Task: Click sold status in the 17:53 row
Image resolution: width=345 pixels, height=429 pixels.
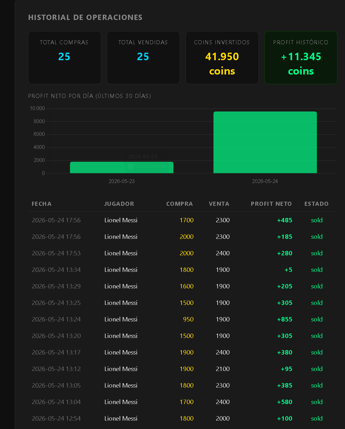Action: (x=317, y=253)
